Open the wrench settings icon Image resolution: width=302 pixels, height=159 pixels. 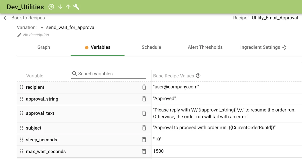pos(76,7)
